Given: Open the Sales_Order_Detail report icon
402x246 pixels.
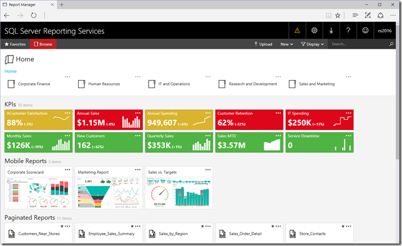Looking at the screenshot, I should coord(222,234).
